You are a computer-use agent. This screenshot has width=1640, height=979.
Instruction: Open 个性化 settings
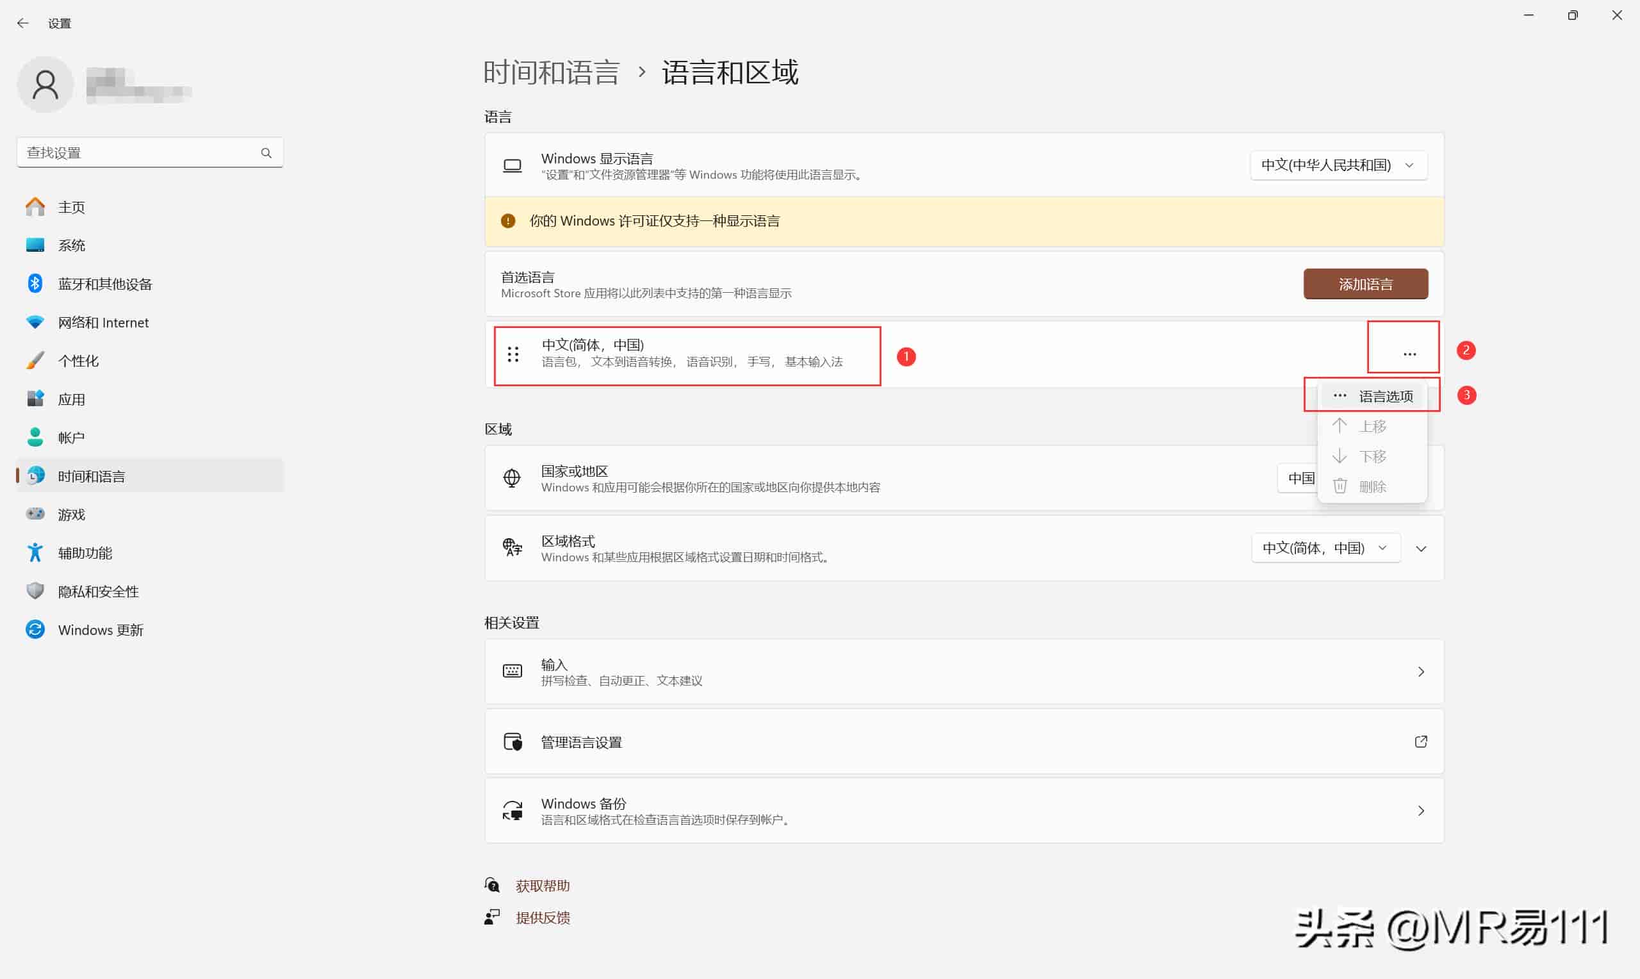(x=150, y=361)
